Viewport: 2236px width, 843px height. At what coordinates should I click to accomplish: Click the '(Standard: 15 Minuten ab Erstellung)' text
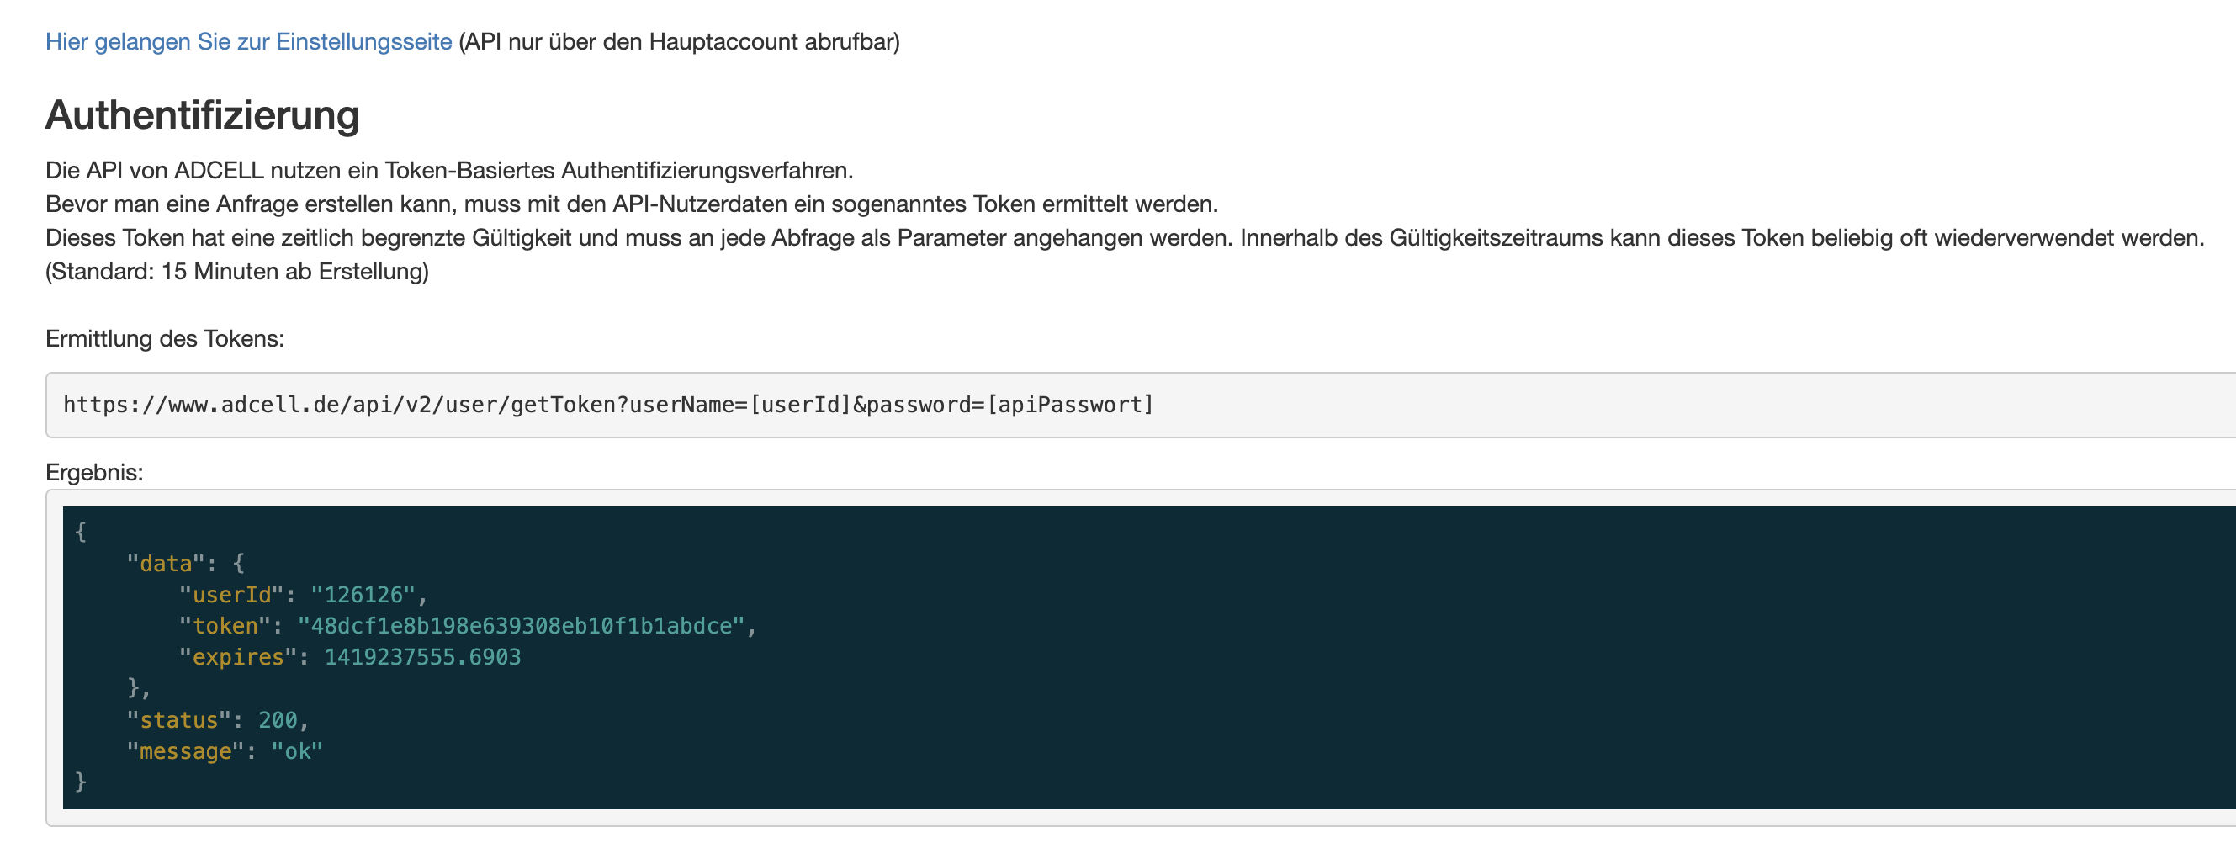tap(237, 272)
